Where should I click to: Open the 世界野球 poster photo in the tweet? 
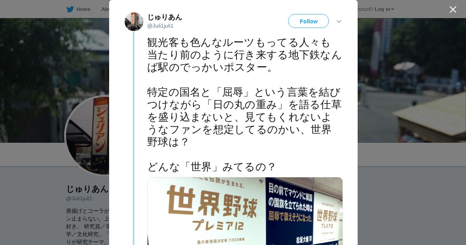pyautogui.click(x=245, y=211)
